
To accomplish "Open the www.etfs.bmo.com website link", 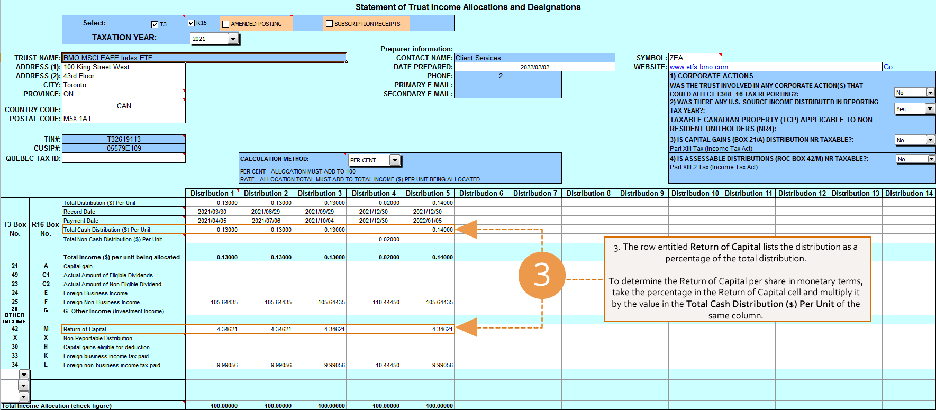I will (698, 67).
